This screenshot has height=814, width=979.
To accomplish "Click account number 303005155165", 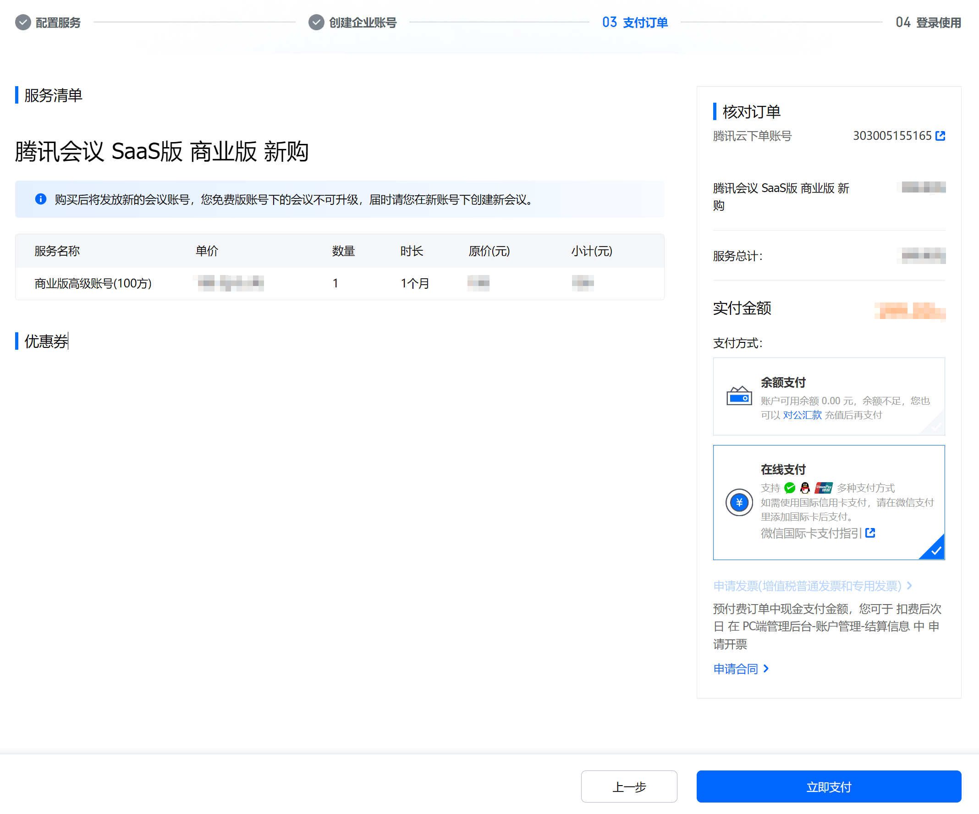I will 892,136.
